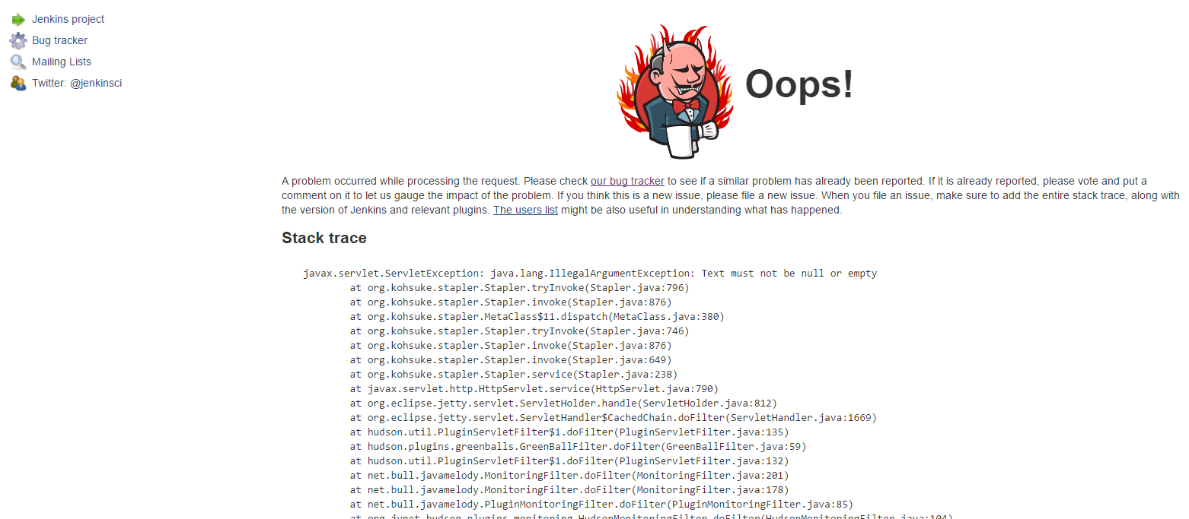The image size is (1189, 519).
Task: Click the green arrow Jenkins project icon
Action: [x=18, y=20]
